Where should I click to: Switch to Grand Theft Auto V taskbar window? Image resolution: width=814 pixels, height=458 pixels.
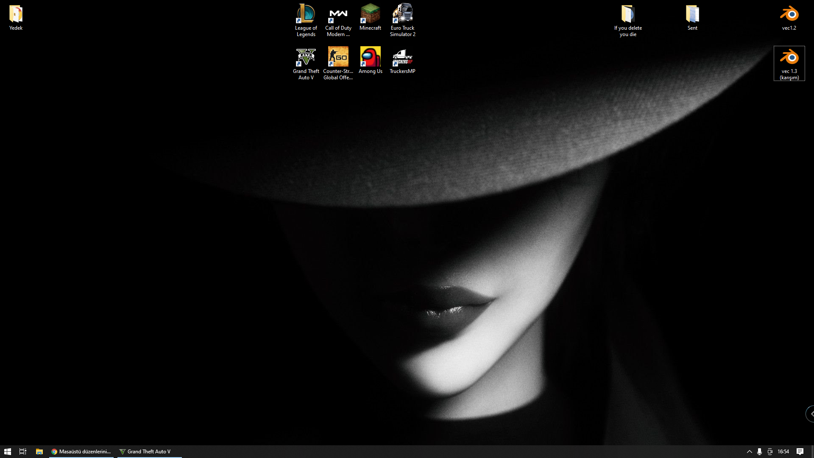149,452
